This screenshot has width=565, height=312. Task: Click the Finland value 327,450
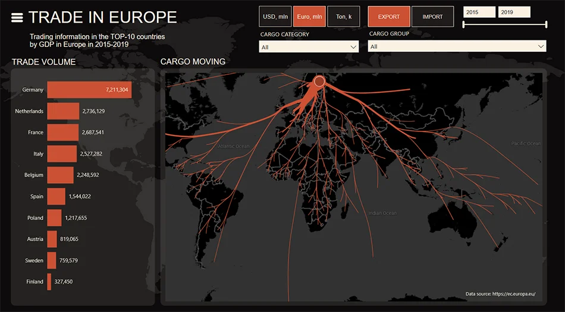(x=64, y=282)
